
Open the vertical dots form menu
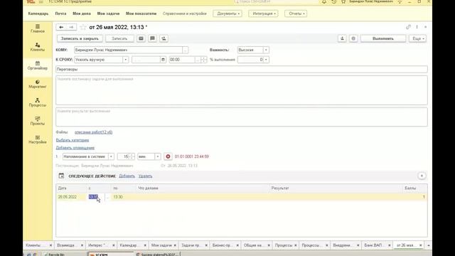[417, 27]
